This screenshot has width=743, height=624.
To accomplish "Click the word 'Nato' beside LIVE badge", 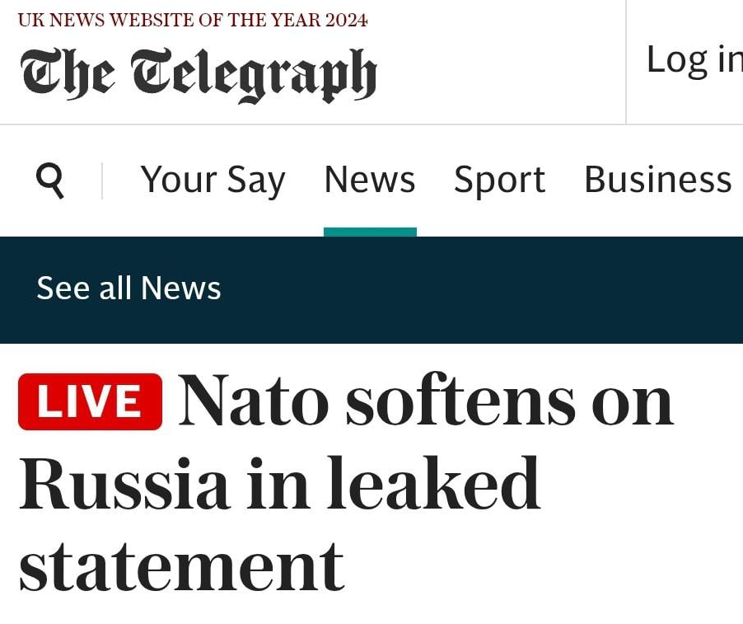I will 254,401.
